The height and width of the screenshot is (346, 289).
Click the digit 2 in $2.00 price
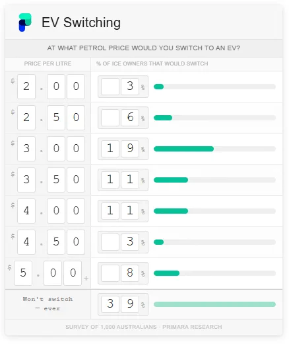click(26, 87)
